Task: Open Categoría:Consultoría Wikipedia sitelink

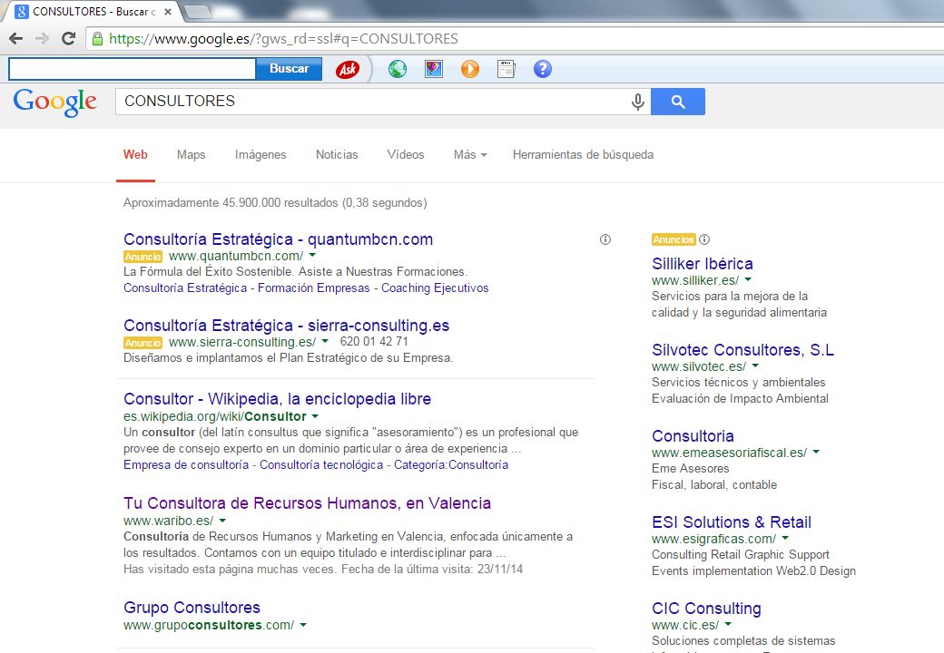Action: (451, 464)
